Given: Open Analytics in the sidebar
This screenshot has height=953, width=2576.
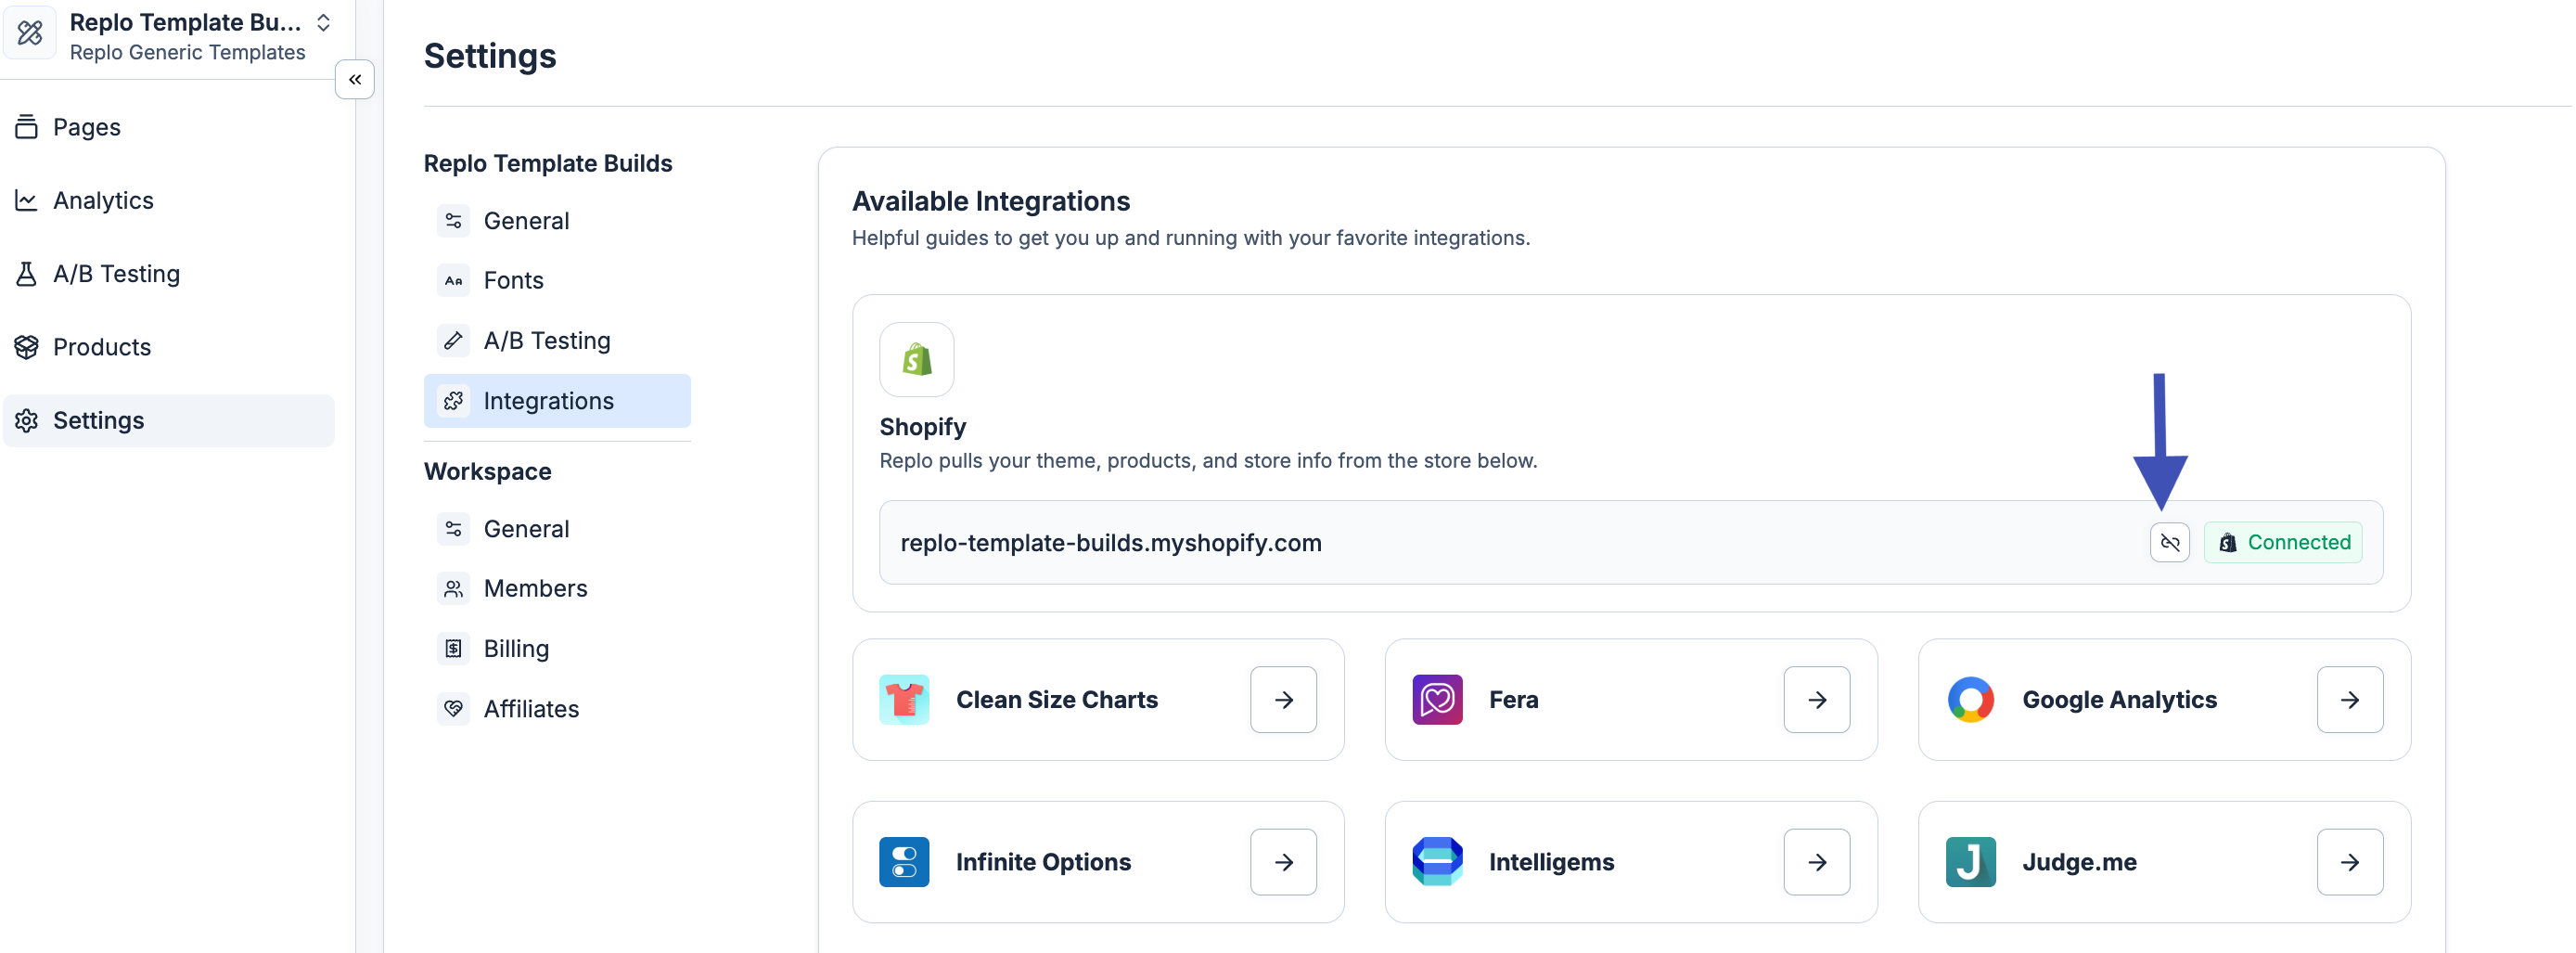Looking at the screenshot, I should pos(102,201).
